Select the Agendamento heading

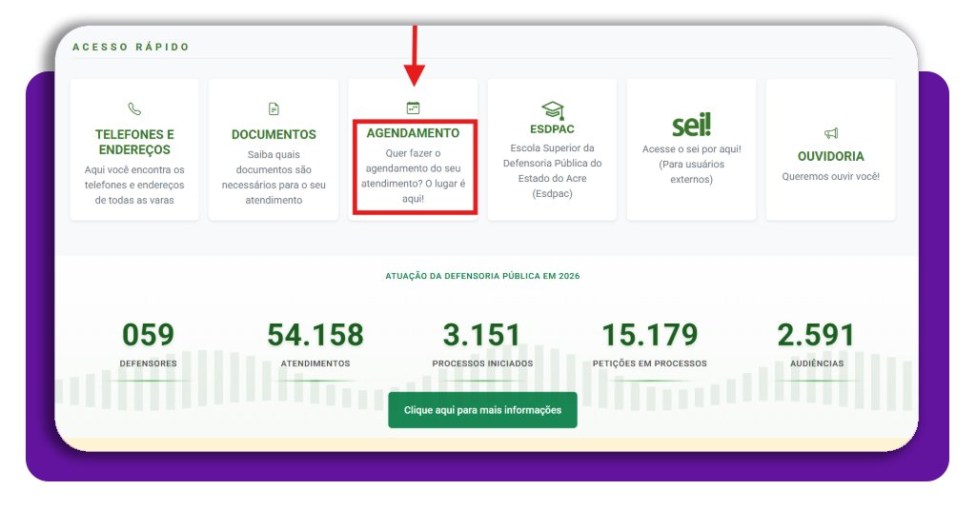(x=413, y=133)
